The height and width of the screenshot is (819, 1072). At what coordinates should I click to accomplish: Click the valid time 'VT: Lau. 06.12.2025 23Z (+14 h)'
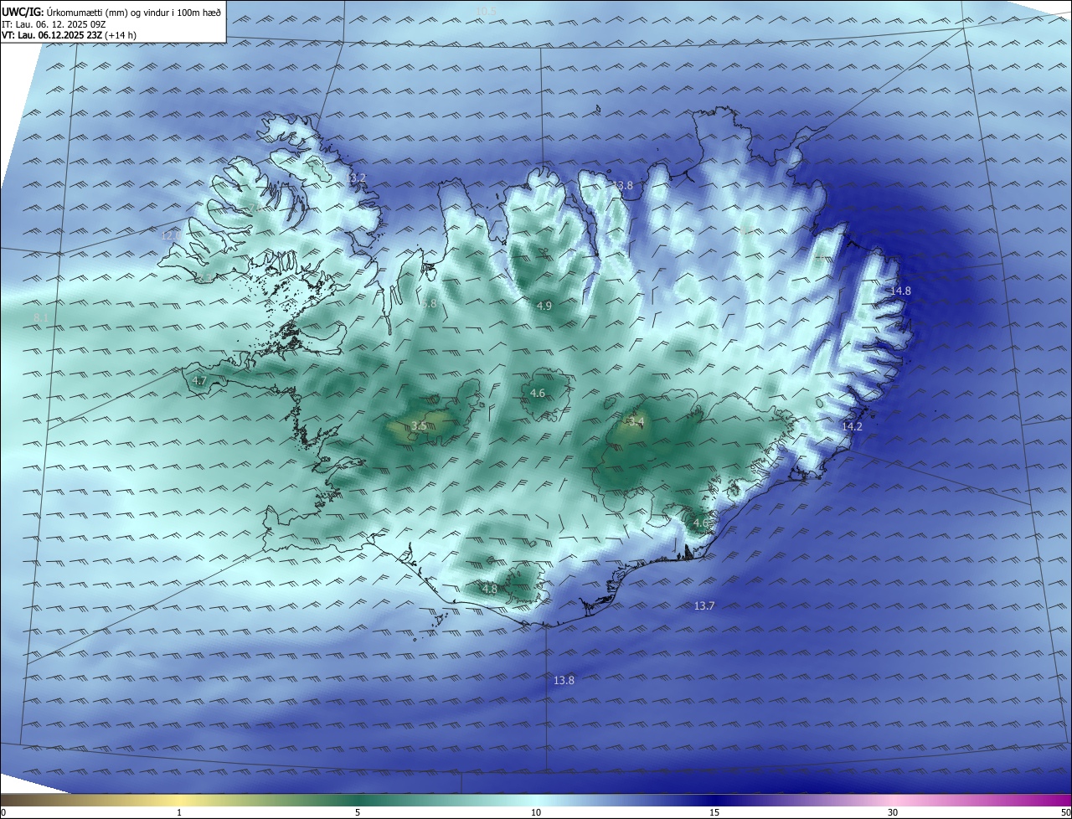click(x=70, y=35)
